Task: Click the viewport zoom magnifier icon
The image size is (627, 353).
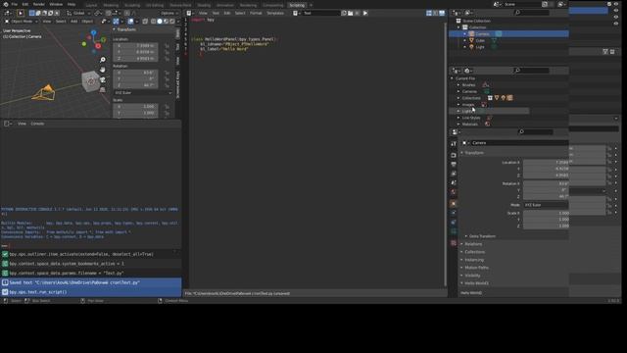Action: click(103, 60)
